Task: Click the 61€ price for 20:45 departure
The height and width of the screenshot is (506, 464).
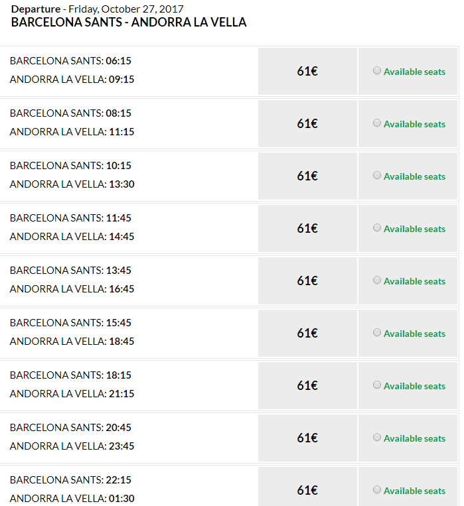Action: click(307, 438)
